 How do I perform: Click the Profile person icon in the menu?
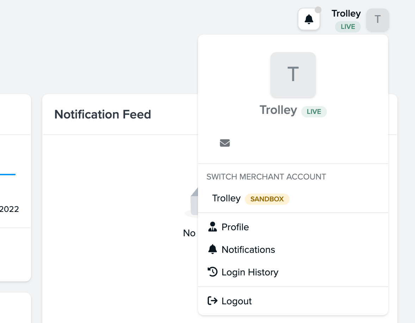tap(212, 227)
